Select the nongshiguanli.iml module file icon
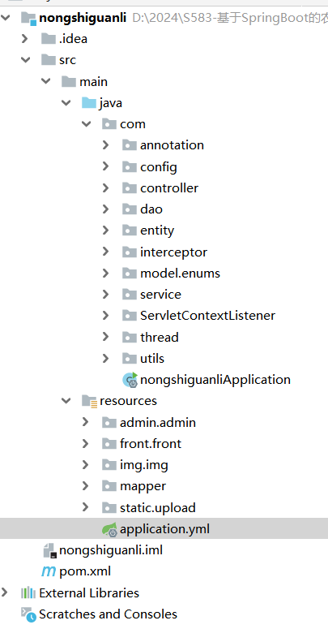 (49, 550)
